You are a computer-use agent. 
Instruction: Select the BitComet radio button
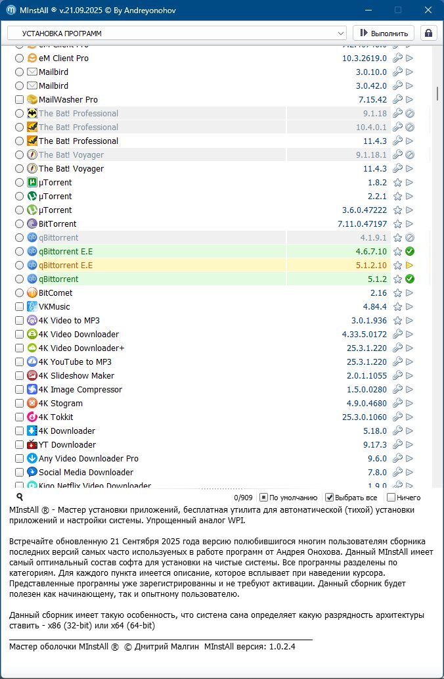tap(19, 293)
